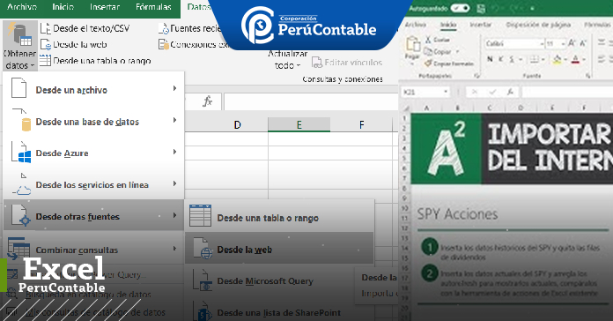Open the font color dropdown arrow

pyautogui.click(x=583, y=60)
